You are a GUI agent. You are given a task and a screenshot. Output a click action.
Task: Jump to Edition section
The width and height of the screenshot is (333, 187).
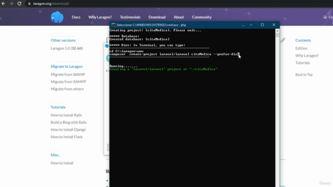click(x=301, y=48)
